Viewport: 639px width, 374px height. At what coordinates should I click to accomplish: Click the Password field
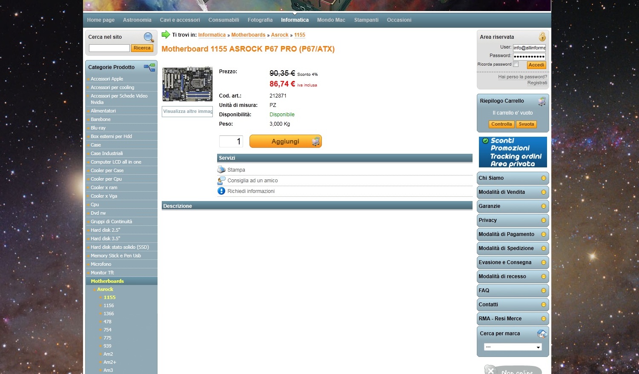pyautogui.click(x=529, y=56)
